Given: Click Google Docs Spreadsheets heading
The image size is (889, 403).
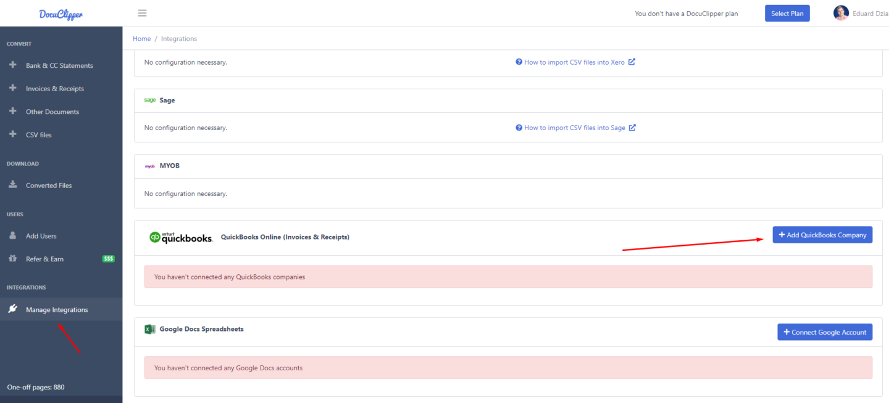Looking at the screenshot, I should (202, 329).
